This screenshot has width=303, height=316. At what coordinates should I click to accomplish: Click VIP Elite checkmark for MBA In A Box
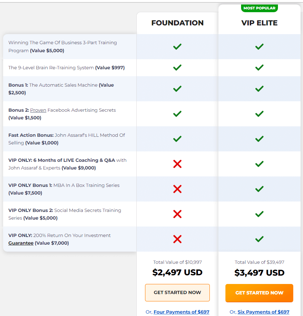click(x=259, y=189)
